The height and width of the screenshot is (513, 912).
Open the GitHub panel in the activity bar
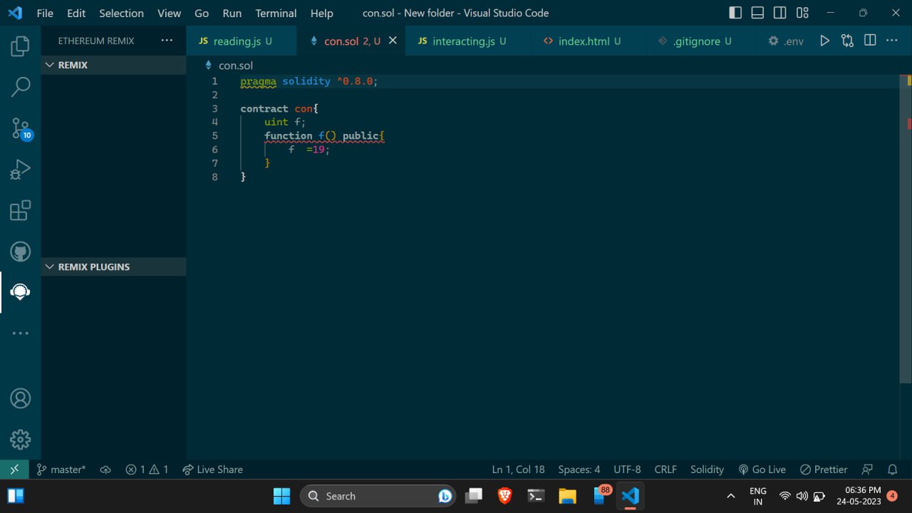tap(20, 251)
